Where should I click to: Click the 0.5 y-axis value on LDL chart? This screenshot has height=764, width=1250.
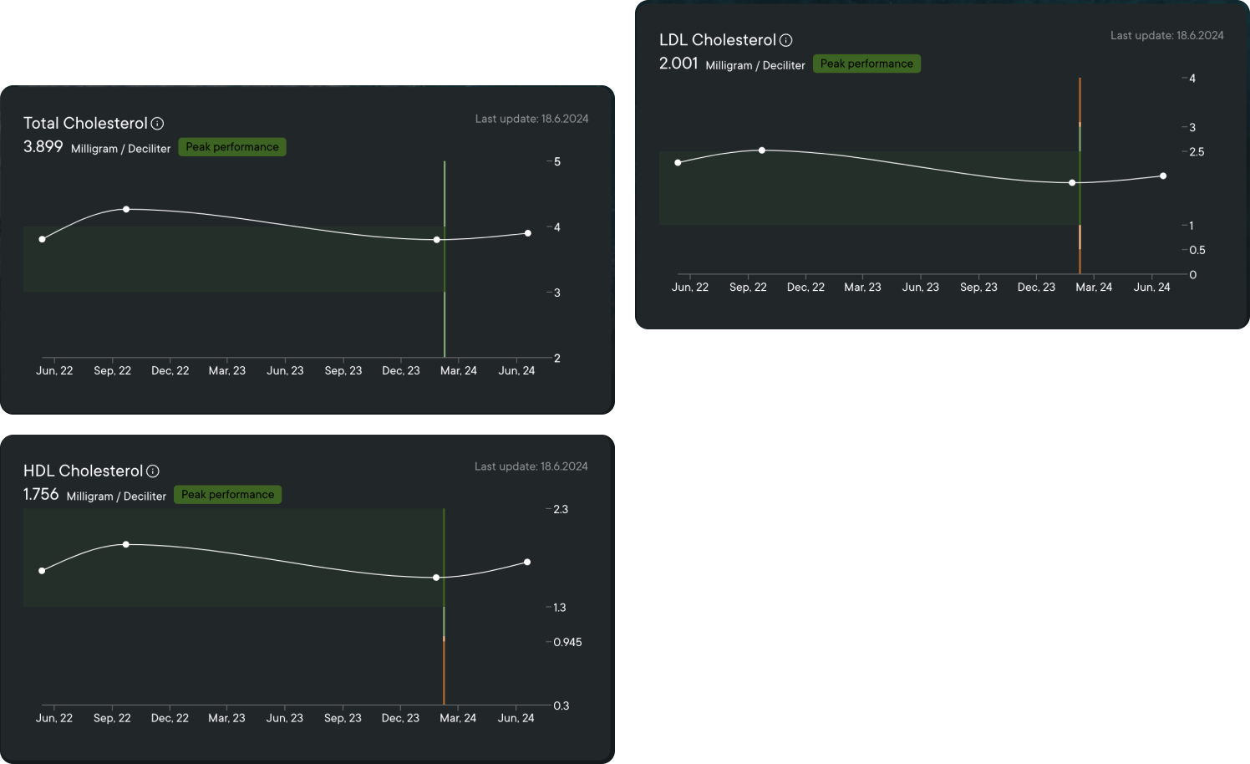click(x=1197, y=251)
